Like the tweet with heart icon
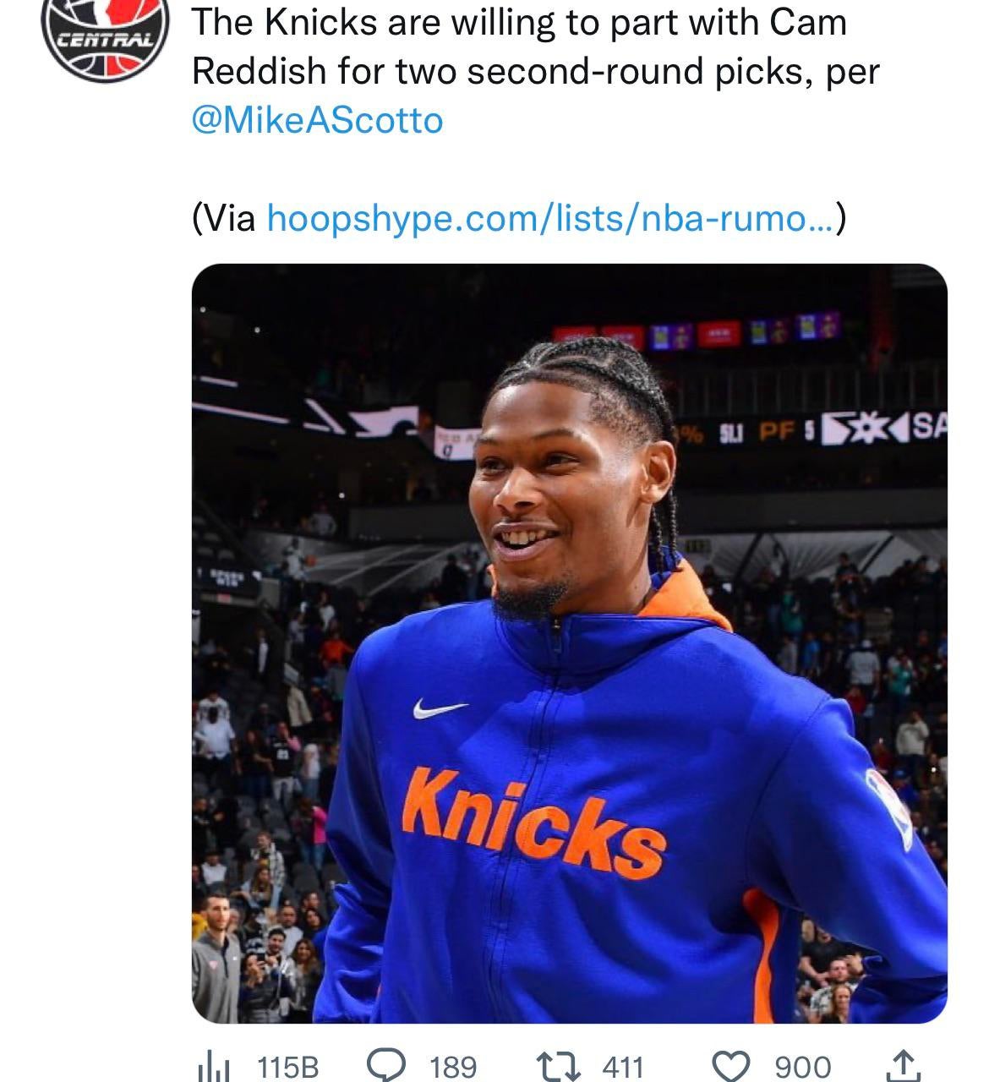This screenshot has height=1082, width=989. click(732, 1066)
